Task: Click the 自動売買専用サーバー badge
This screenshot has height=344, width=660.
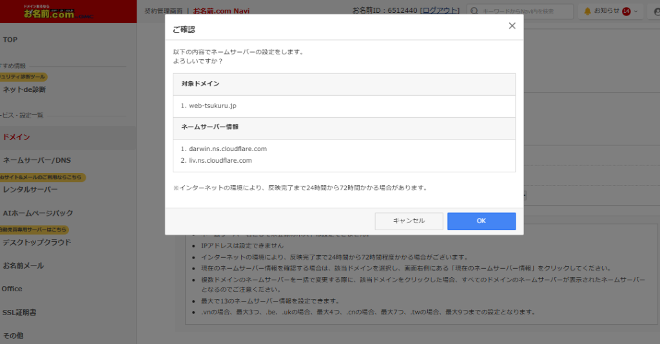Action: coord(34,230)
